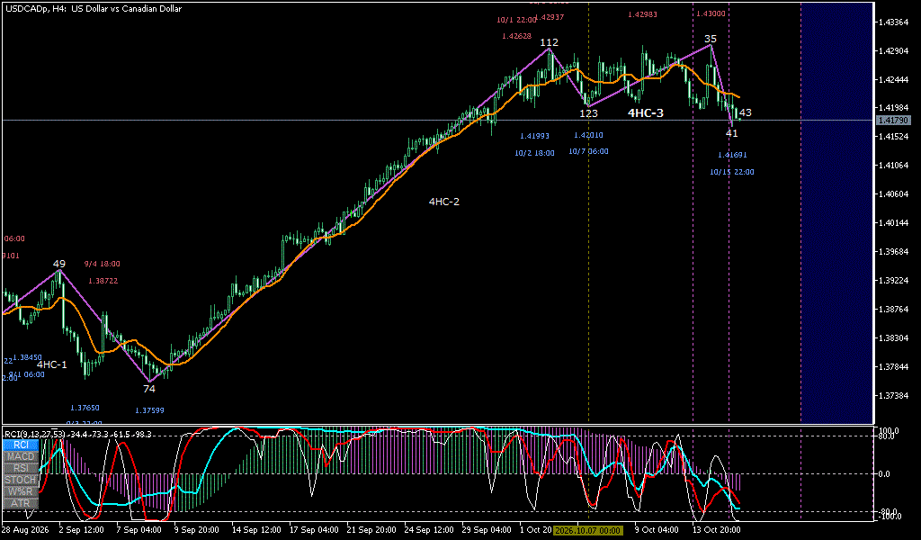Click the red price label '1.42983'

[x=642, y=14]
